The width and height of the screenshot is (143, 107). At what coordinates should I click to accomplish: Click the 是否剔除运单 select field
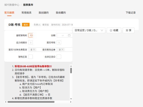(x=65, y=50)
